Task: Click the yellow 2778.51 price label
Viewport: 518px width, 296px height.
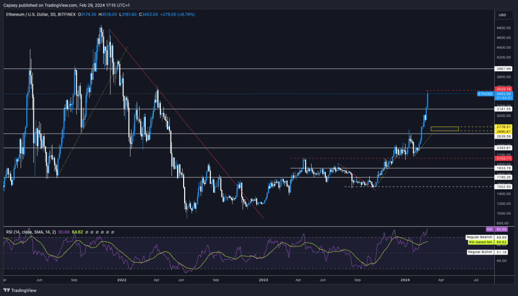Action: coord(503,127)
